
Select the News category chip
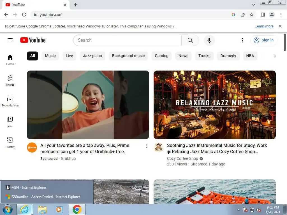[x=183, y=56]
